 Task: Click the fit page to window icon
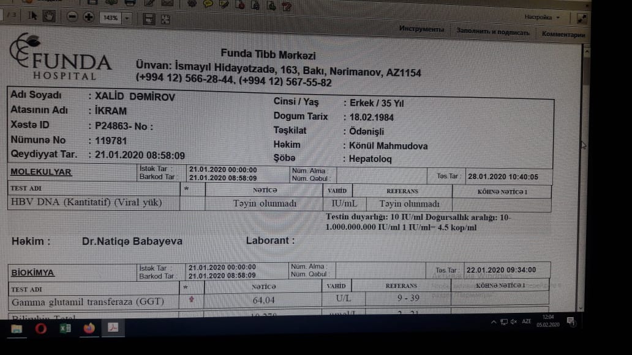tap(165, 18)
